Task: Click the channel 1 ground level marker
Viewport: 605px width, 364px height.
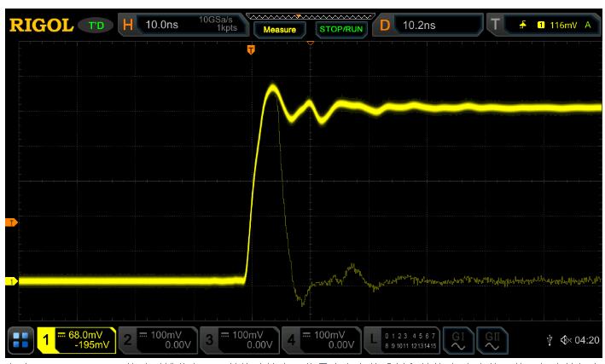Action: 11,280
